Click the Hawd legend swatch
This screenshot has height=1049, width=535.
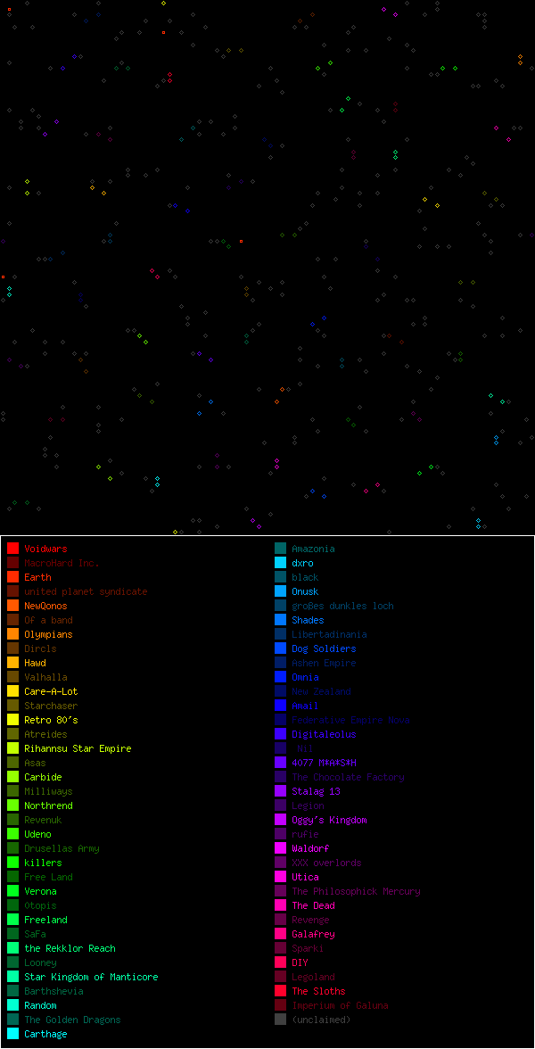click(x=12, y=662)
